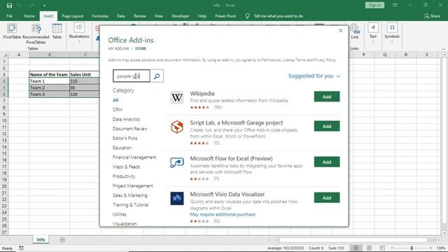Select the All category
The height and width of the screenshot is (252, 448).
click(x=115, y=100)
